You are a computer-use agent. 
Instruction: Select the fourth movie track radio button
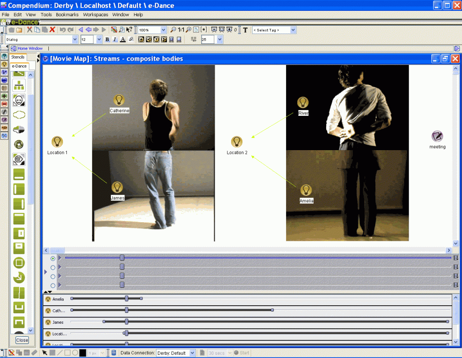53,285
